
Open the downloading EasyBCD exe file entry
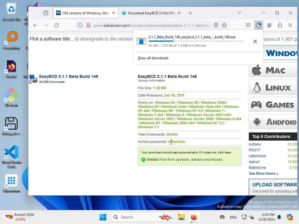pyautogui.click(x=193, y=41)
